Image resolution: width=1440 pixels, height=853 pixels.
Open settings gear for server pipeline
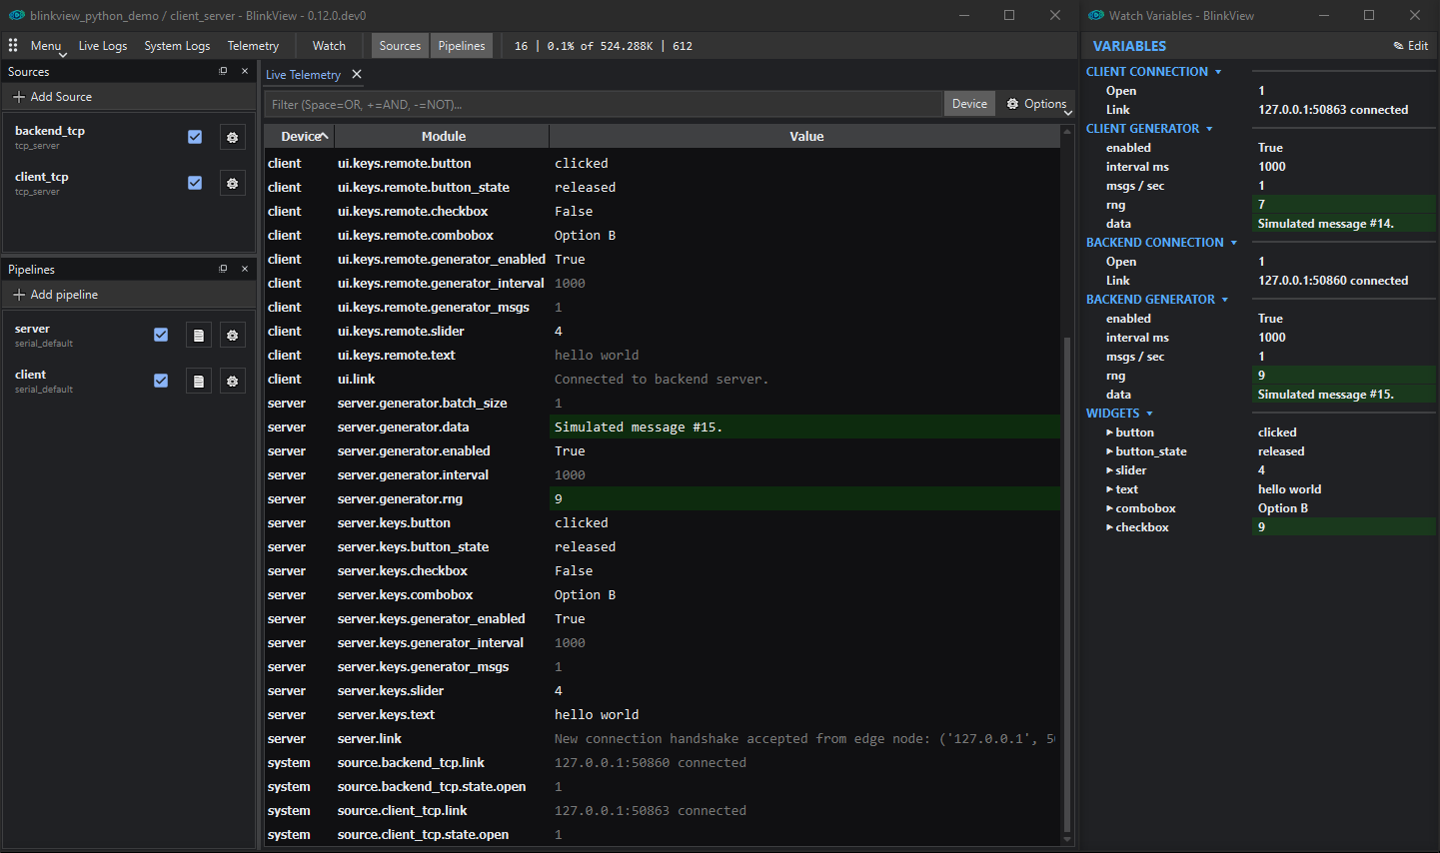(x=232, y=336)
